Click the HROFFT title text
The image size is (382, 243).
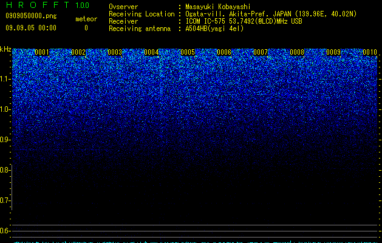pos(37,5)
